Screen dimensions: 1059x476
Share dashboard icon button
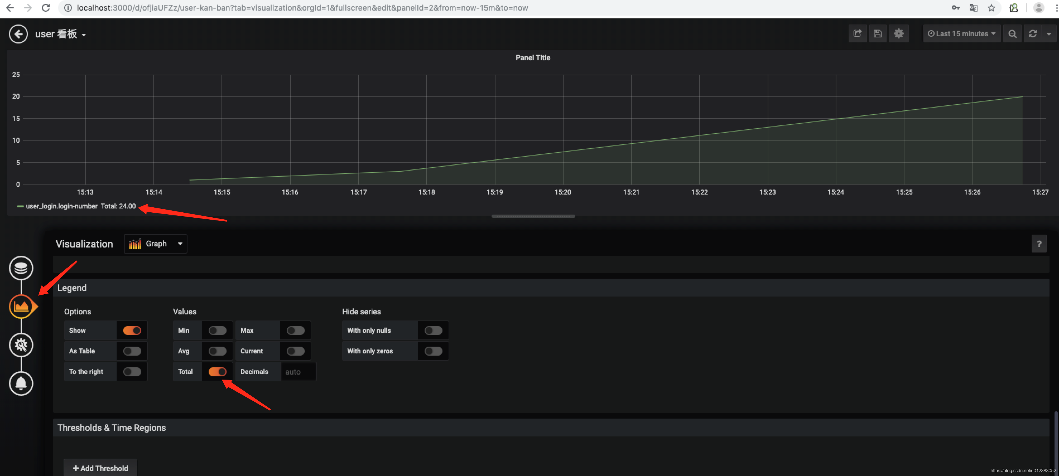pos(858,34)
